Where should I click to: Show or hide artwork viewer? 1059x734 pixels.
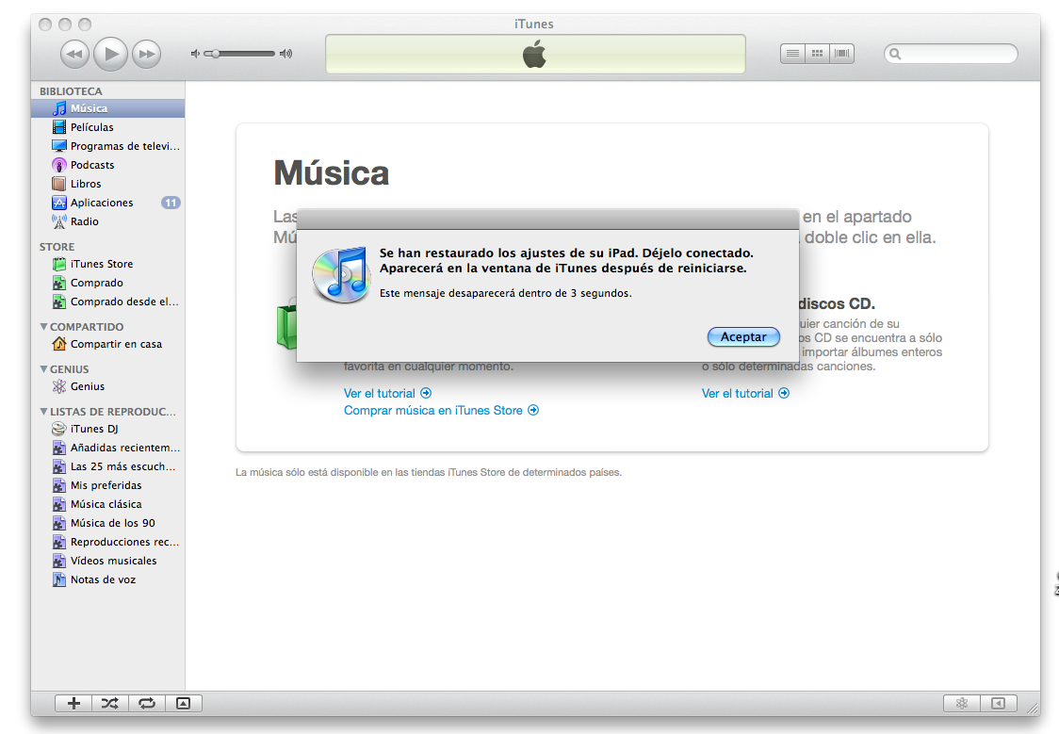pyautogui.click(x=183, y=704)
